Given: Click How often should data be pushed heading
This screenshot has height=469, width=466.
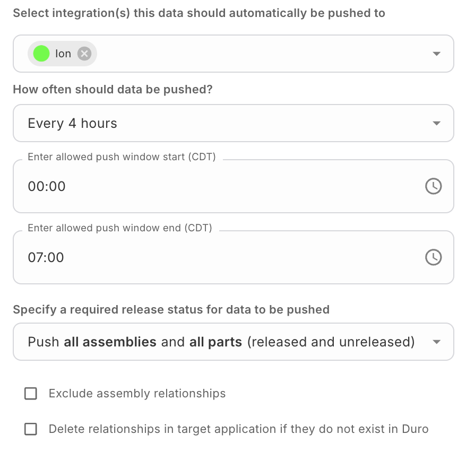Looking at the screenshot, I should (x=113, y=89).
